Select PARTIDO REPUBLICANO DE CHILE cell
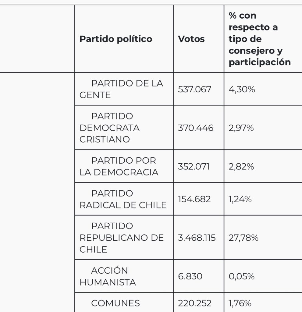Viewport: 302px width, 312px height. click(x=124, y=238)
